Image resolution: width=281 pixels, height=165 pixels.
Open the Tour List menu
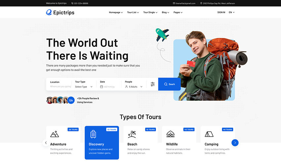[x=133, y=13]
